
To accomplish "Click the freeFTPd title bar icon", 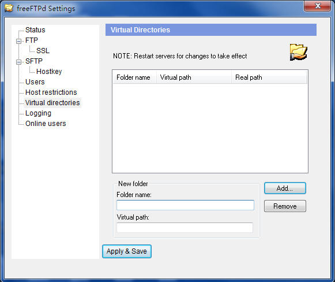I will pos(9,8).
